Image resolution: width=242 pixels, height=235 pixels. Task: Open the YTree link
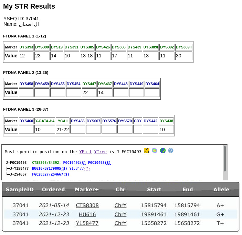tap(100, 152)
